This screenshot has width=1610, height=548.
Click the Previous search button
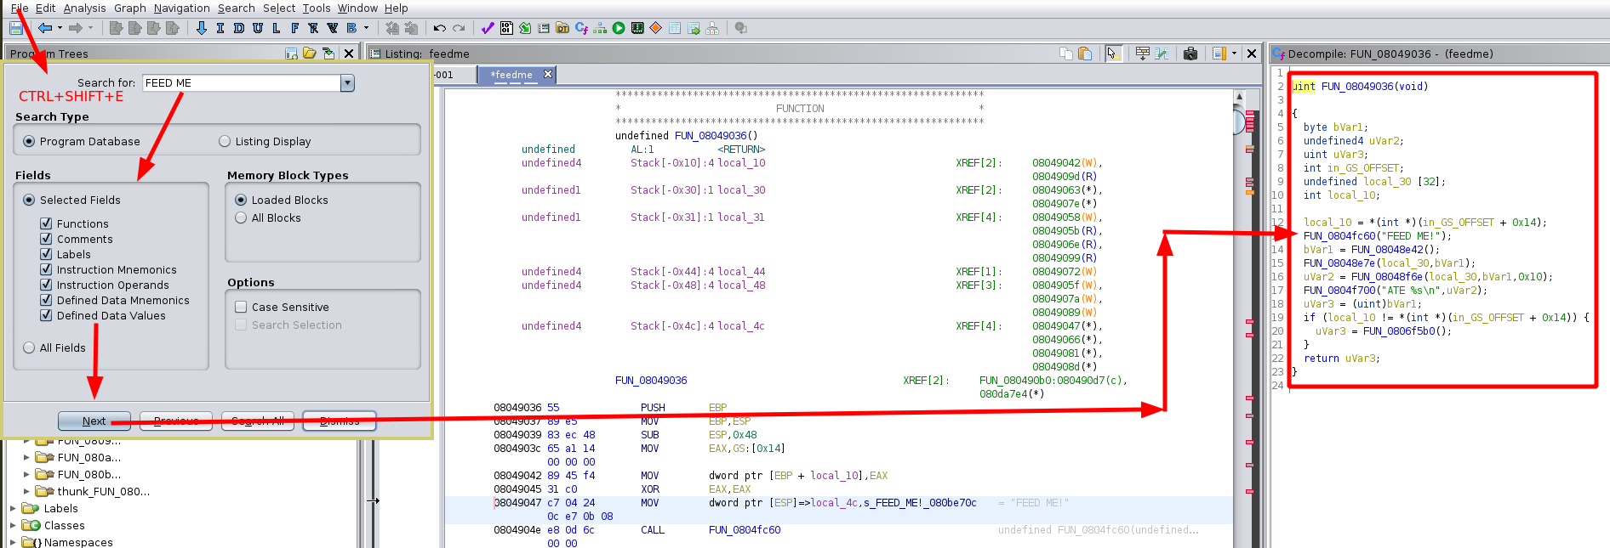click(176, 421)
